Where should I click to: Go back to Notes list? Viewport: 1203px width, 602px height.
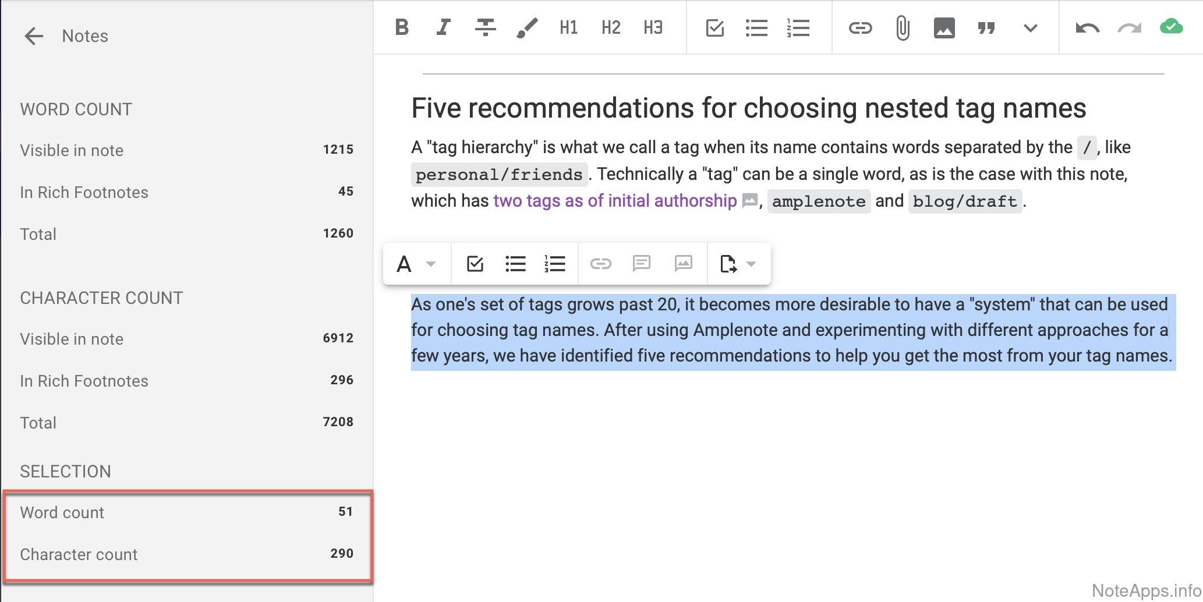[34, 36]
